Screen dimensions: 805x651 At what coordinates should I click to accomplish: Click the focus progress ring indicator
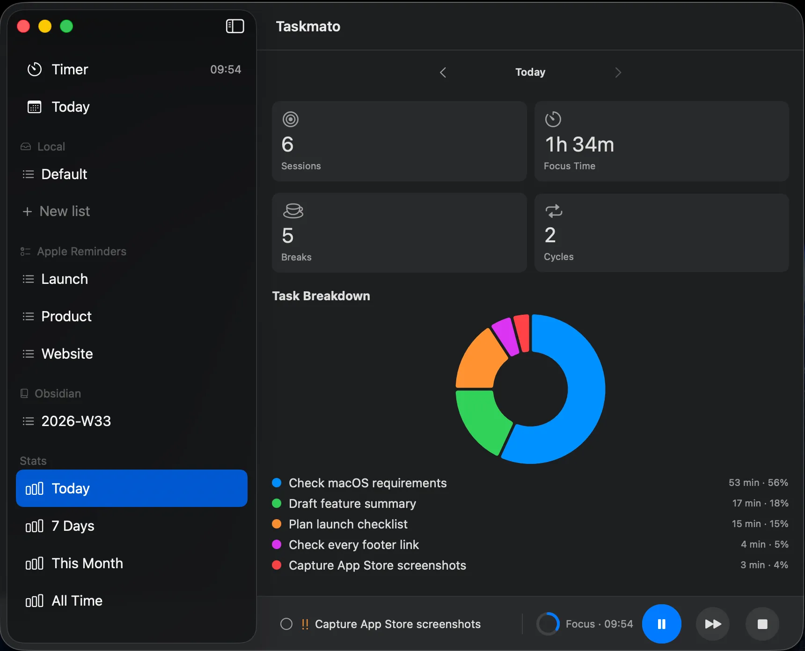pos(548,624)
